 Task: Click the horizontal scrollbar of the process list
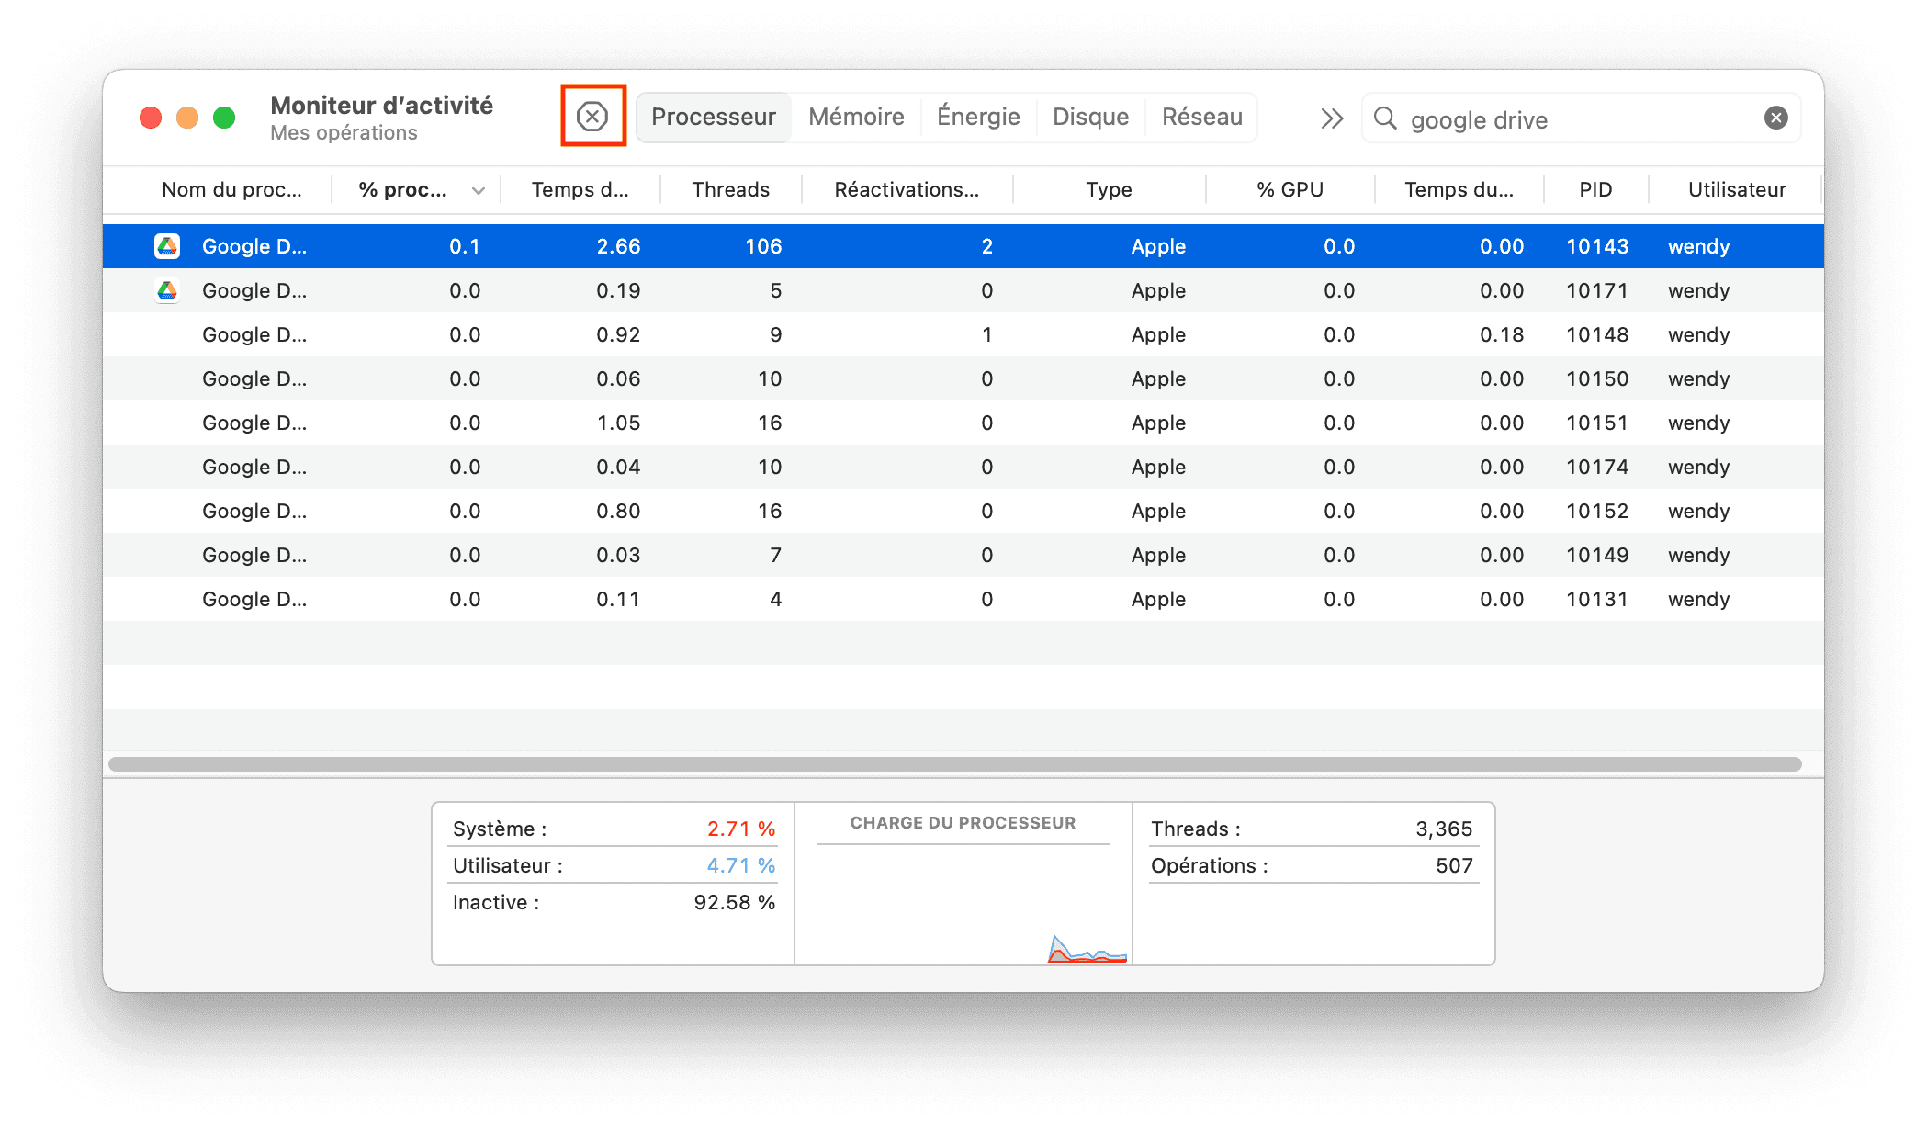tap(954, 764)
